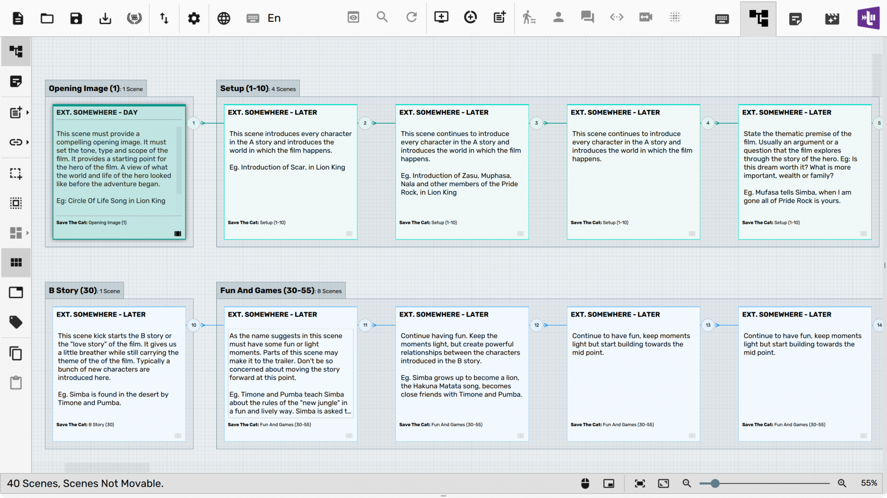
Task: Select the Opening Image scene card
Action: 119,172
